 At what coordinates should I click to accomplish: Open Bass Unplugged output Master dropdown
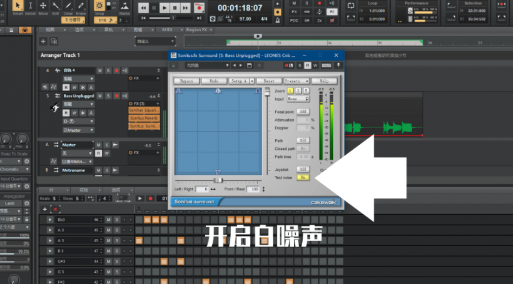pyautogui.click(x=78, y=130)
